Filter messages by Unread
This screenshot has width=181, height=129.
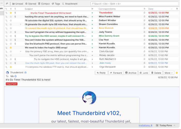(18, 4)
